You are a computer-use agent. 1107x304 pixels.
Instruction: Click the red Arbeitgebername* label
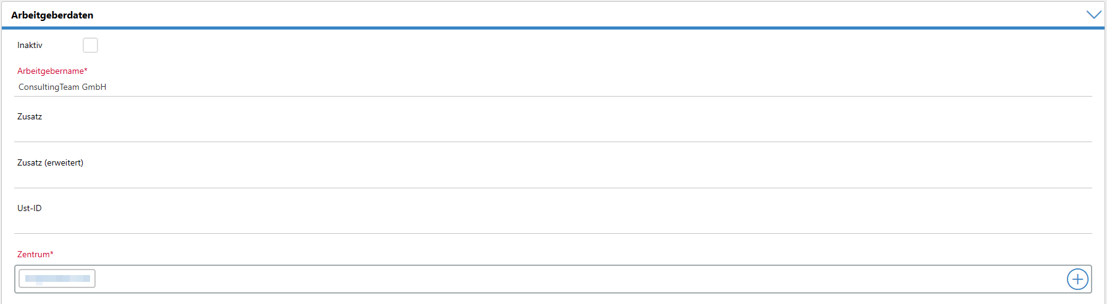pyautogui.click(x=52, y=71)
